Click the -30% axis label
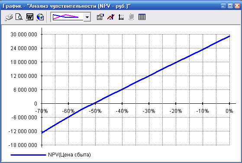This screenshot has height=163, width=242. pyautogui.click(x=149, y=111)
